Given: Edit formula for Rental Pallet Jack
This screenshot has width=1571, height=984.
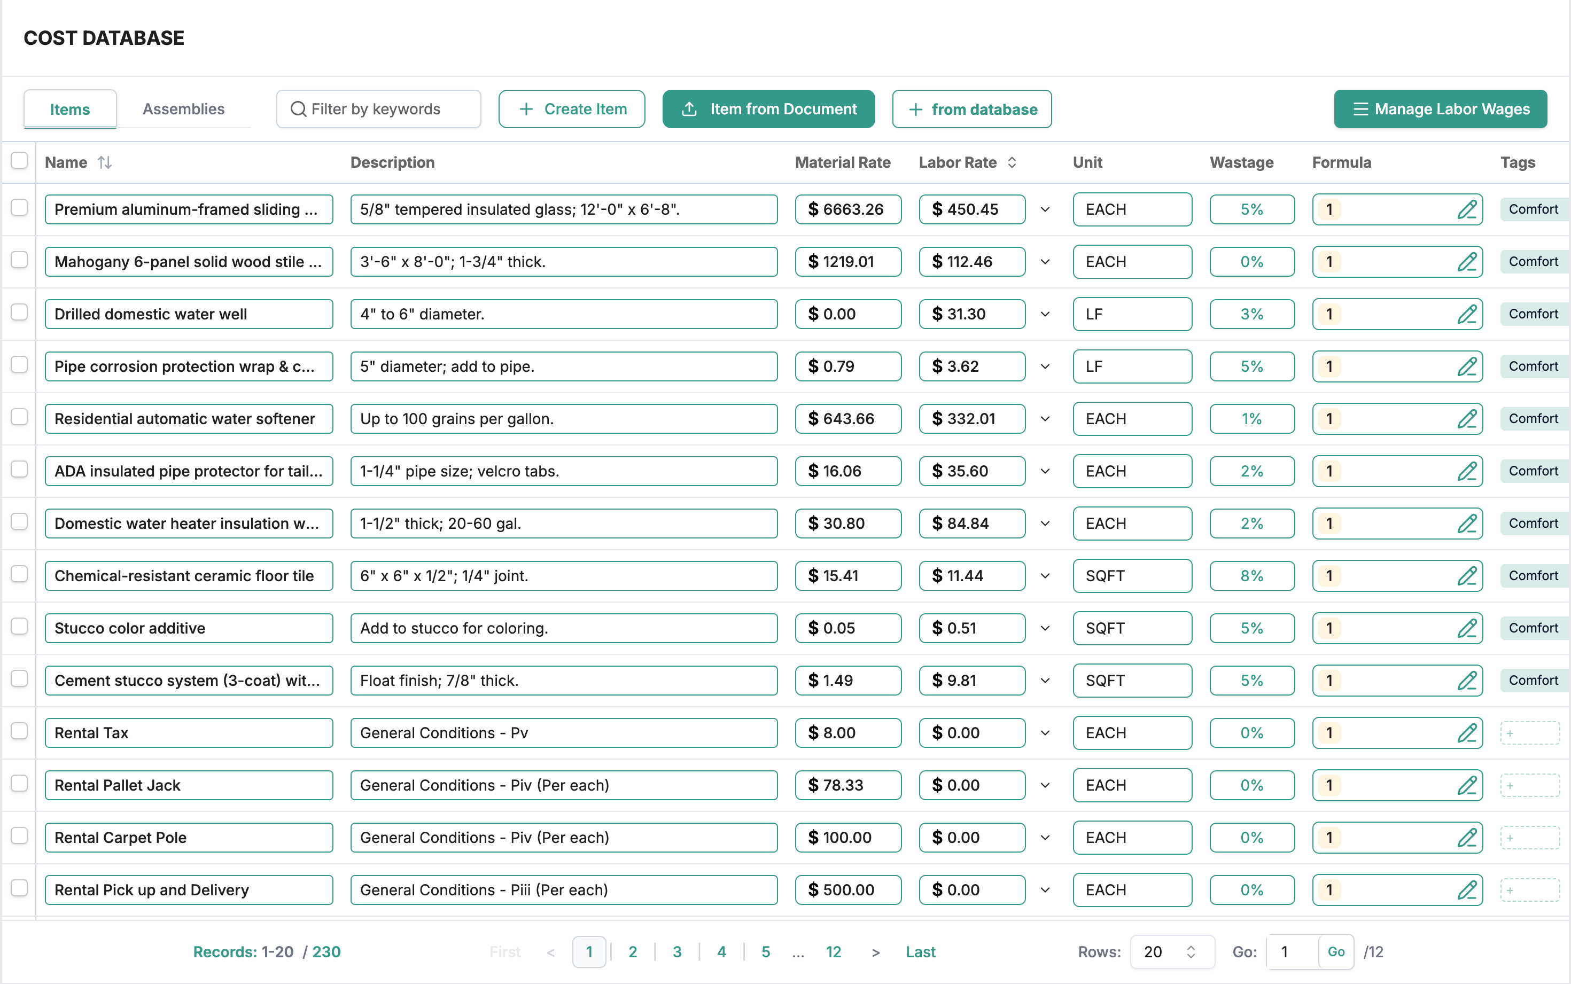Looking at the screenshot, I should pyautogui.click(x=1466, y=785).
